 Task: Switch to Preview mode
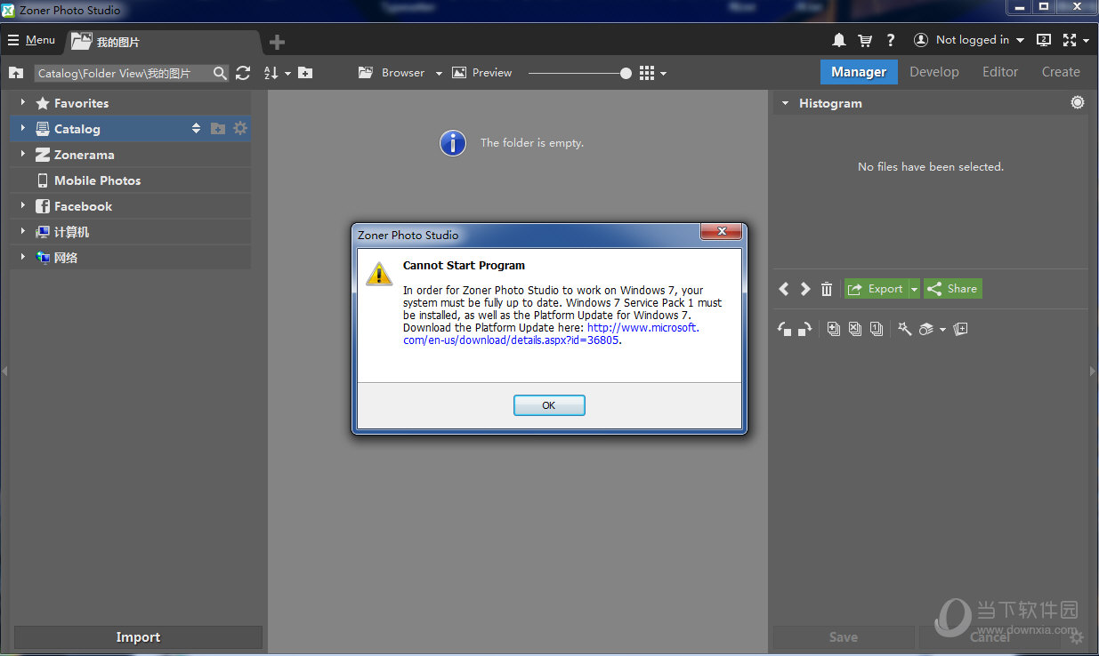(481, 73)
